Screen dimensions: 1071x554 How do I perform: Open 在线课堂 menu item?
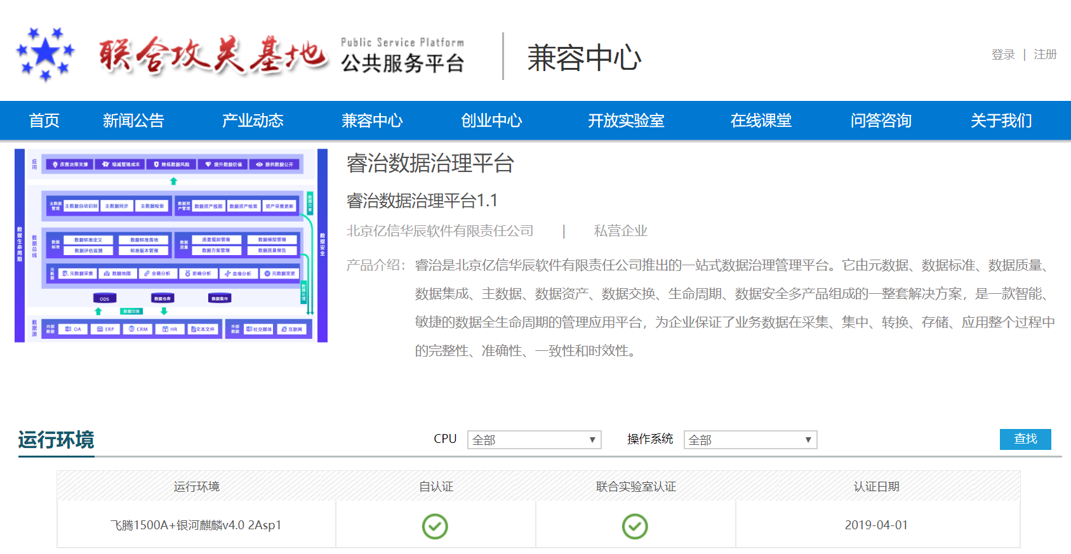point(761,121)
